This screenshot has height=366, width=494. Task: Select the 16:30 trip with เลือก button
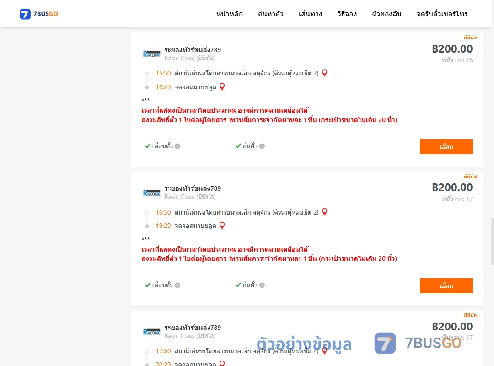click(446, 285)
